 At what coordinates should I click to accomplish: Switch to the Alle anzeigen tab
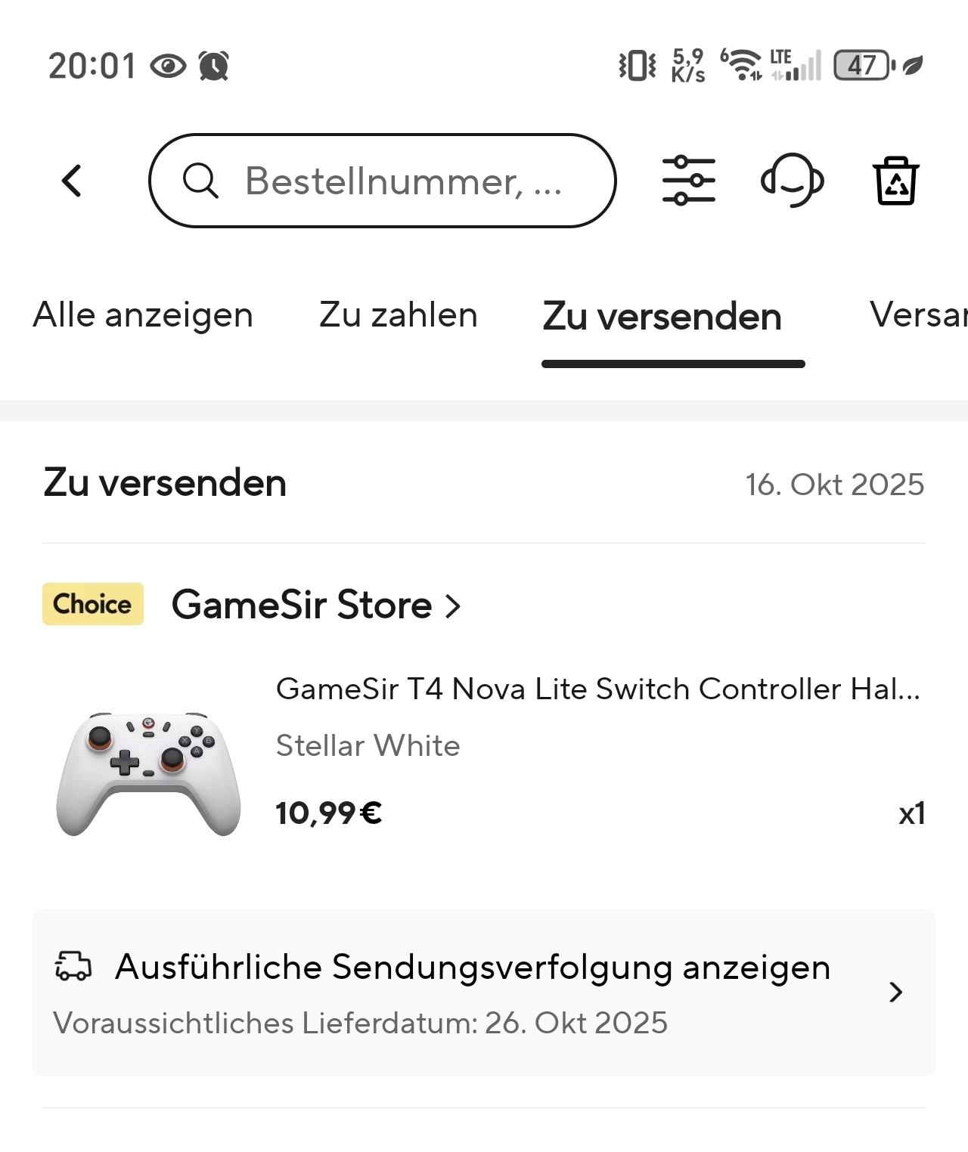pos(143,315)
